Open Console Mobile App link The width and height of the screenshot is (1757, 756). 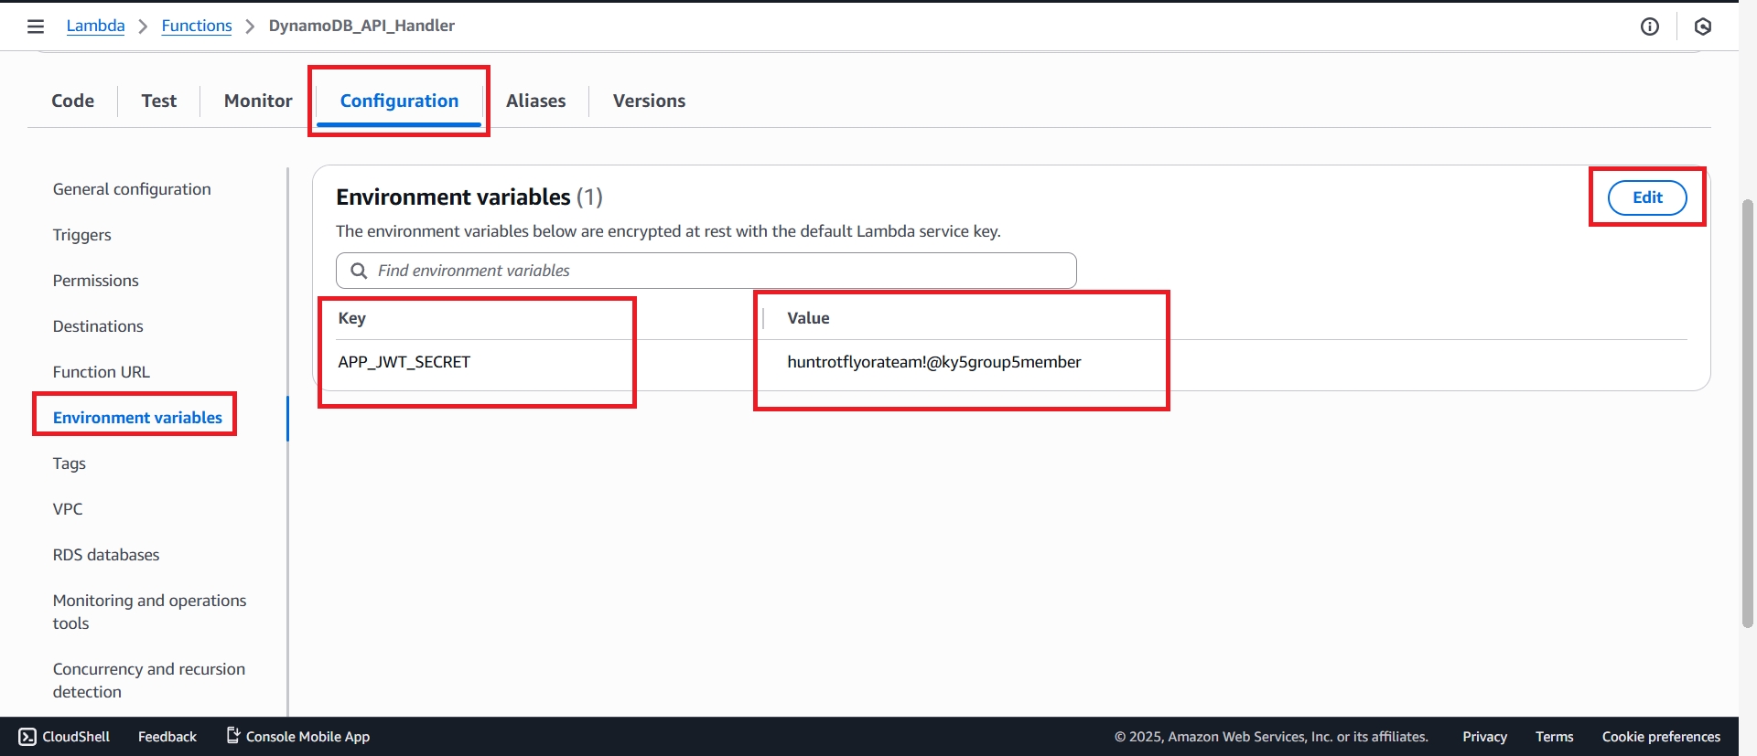tap(298, 737)
